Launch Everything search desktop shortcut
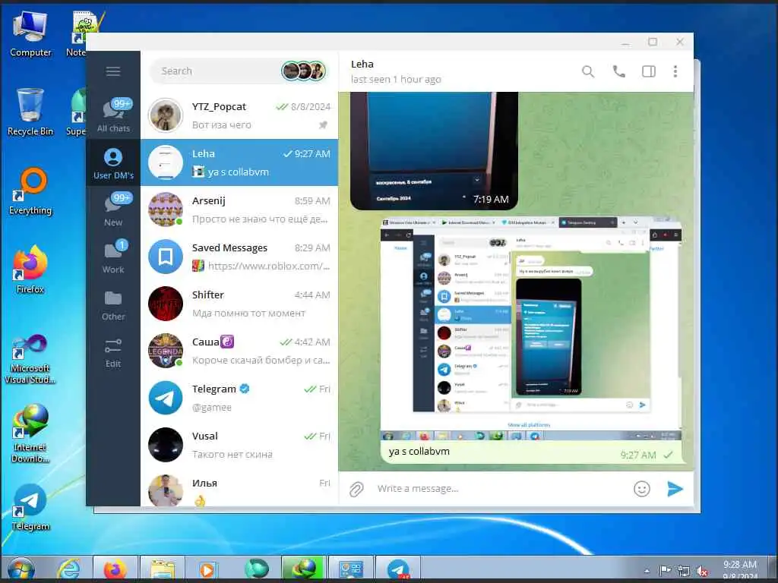 (x=30, y=192)
